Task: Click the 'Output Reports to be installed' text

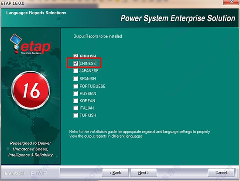Action: (x=98, y=36)
